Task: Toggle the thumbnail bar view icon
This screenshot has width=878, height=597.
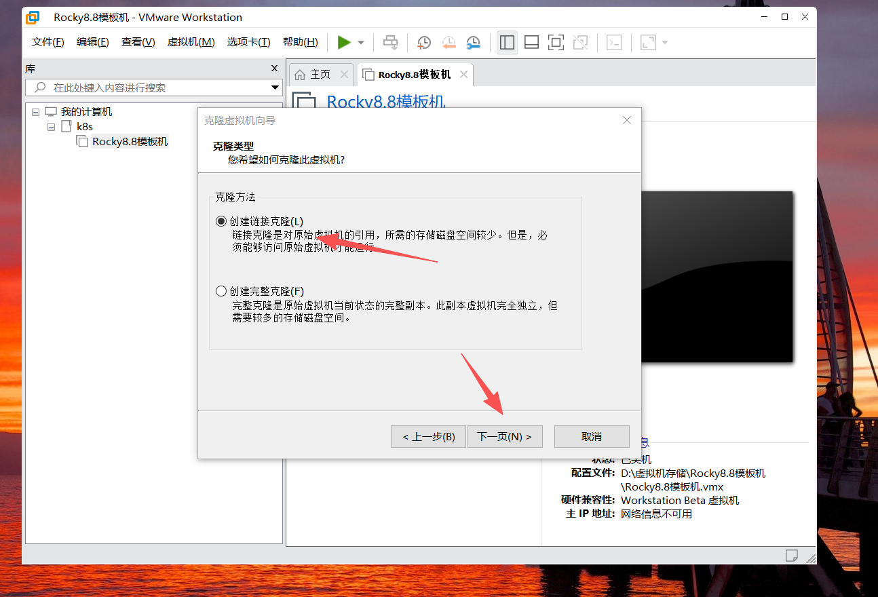Action: pos(532,42)
